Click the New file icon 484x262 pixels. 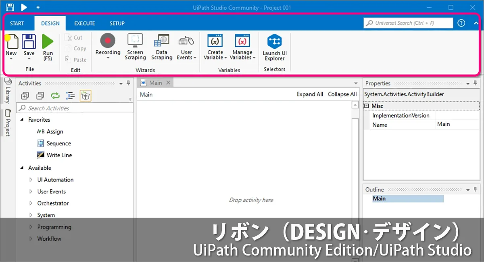(12, 42)
